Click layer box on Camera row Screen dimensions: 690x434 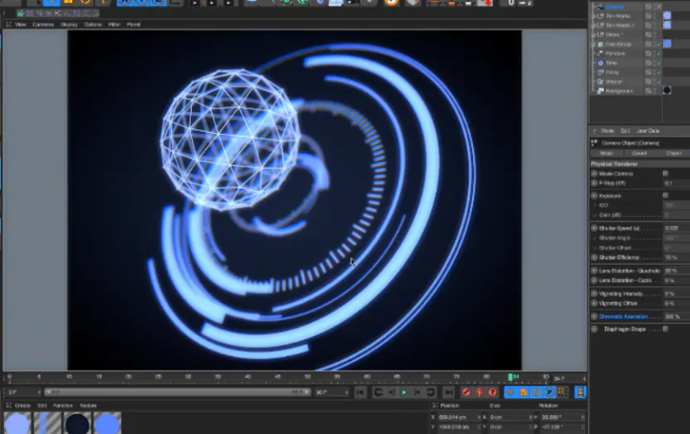pos(648,7)
